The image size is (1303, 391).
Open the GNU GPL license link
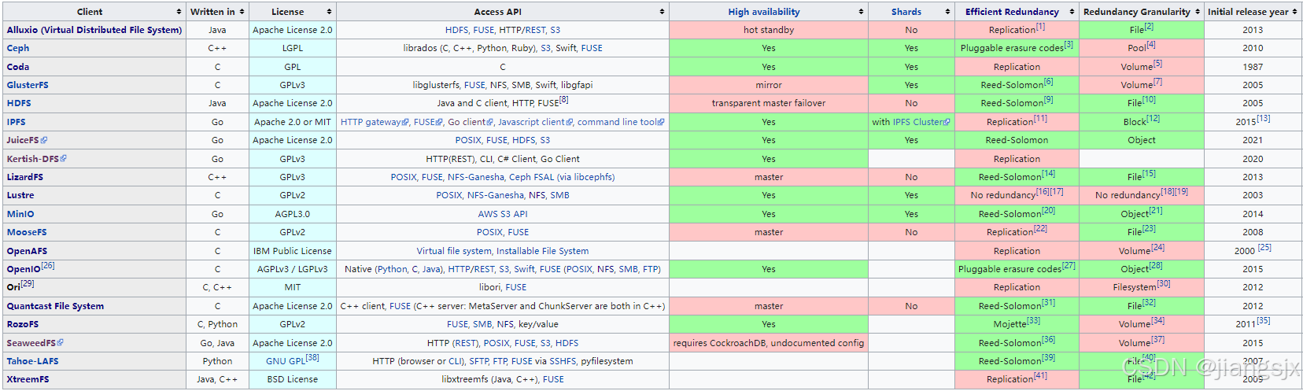[286, 361]
